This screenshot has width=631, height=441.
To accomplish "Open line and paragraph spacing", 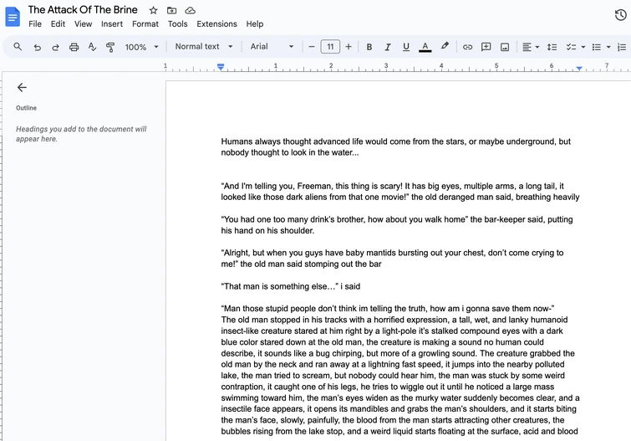I will tap(552, 47).
